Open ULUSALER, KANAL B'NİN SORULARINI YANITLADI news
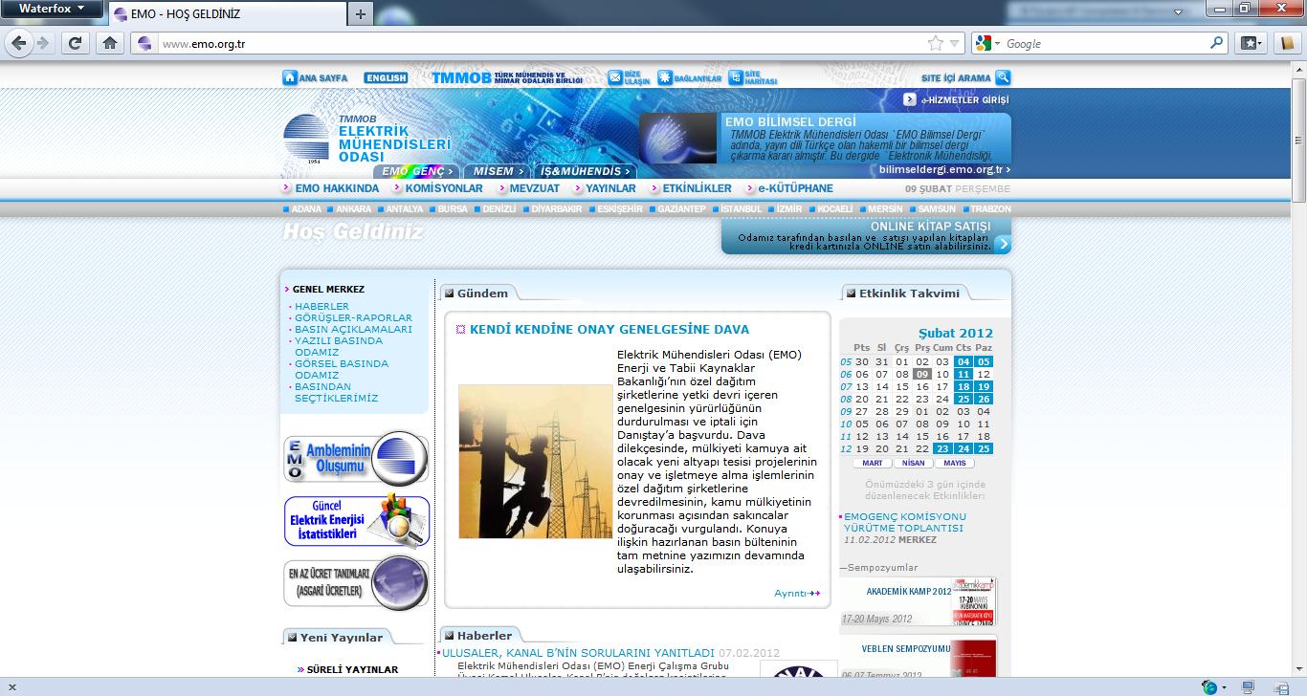The width and height of the screenshot is (1307, 696). [x=579, y=653]
